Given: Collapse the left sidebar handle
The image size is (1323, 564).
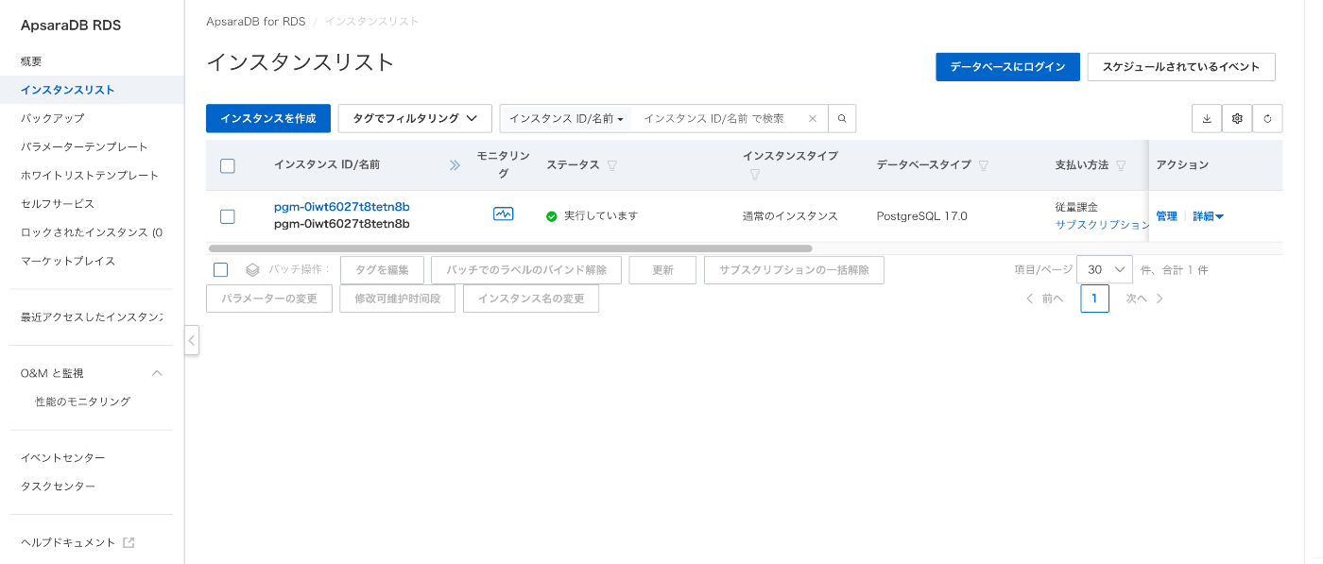Looking at the screenshot, I should coord(192,340).
